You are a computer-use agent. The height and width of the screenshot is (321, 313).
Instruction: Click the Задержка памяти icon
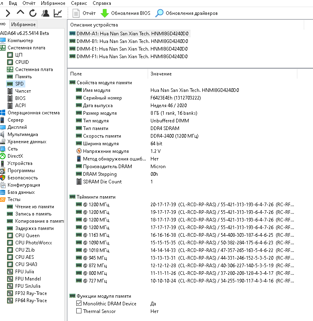click(x=10, y=228)
